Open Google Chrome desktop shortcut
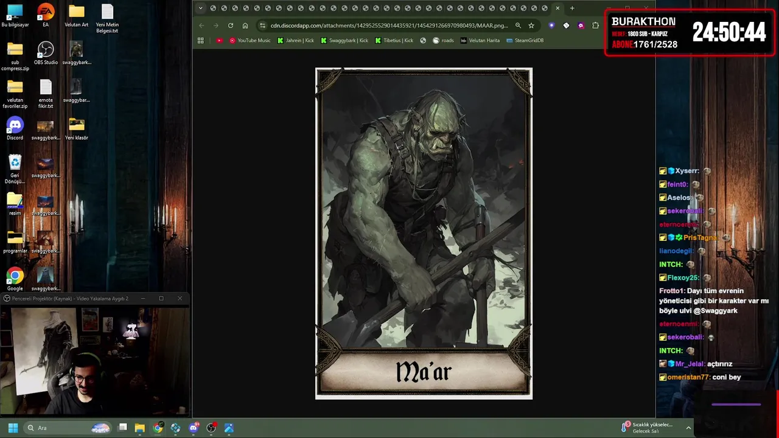779x438 pixels. [x=15, y=280]
